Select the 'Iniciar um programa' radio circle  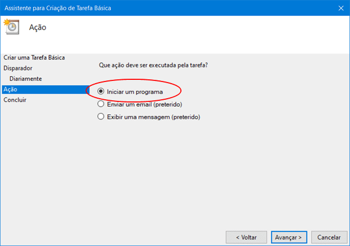[x=101, y=92]
